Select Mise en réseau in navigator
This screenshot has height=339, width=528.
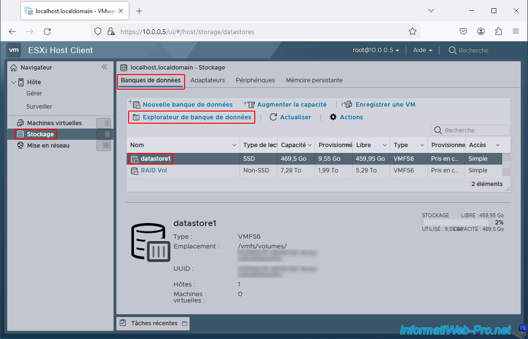pyautogui.click(x=48, y=145)
